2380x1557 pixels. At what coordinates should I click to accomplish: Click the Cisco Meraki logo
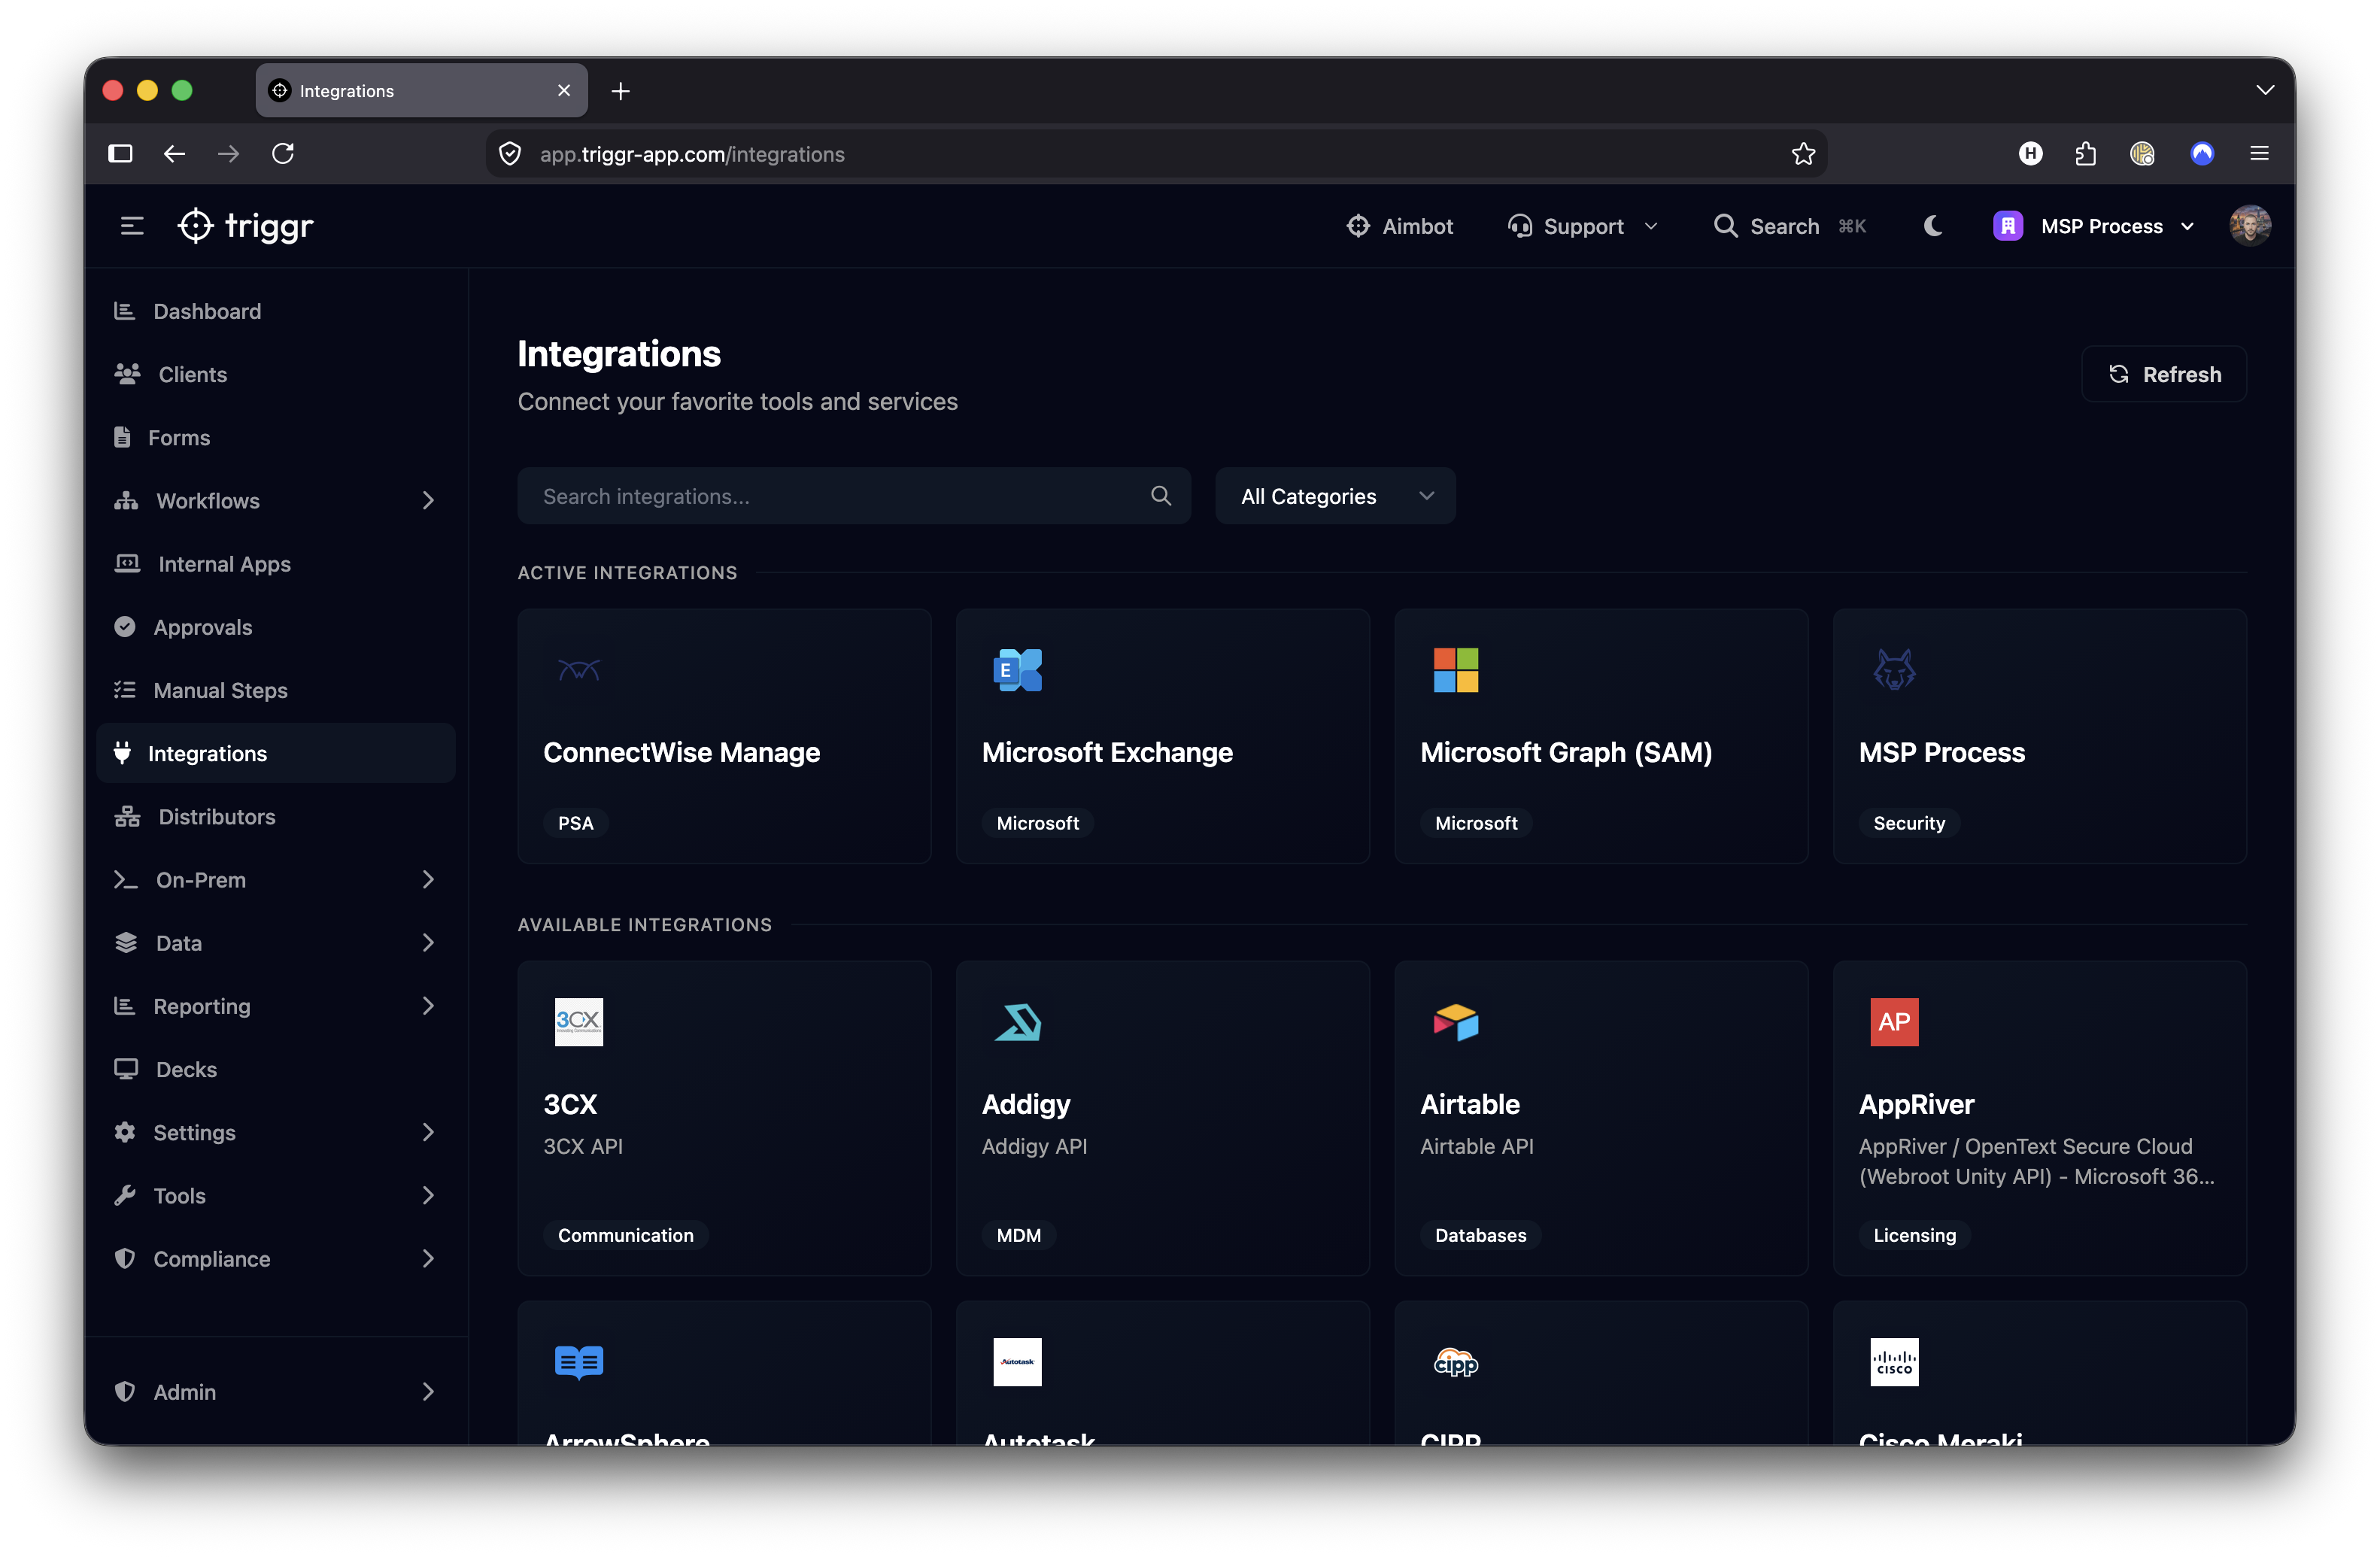point(1894,1362)
